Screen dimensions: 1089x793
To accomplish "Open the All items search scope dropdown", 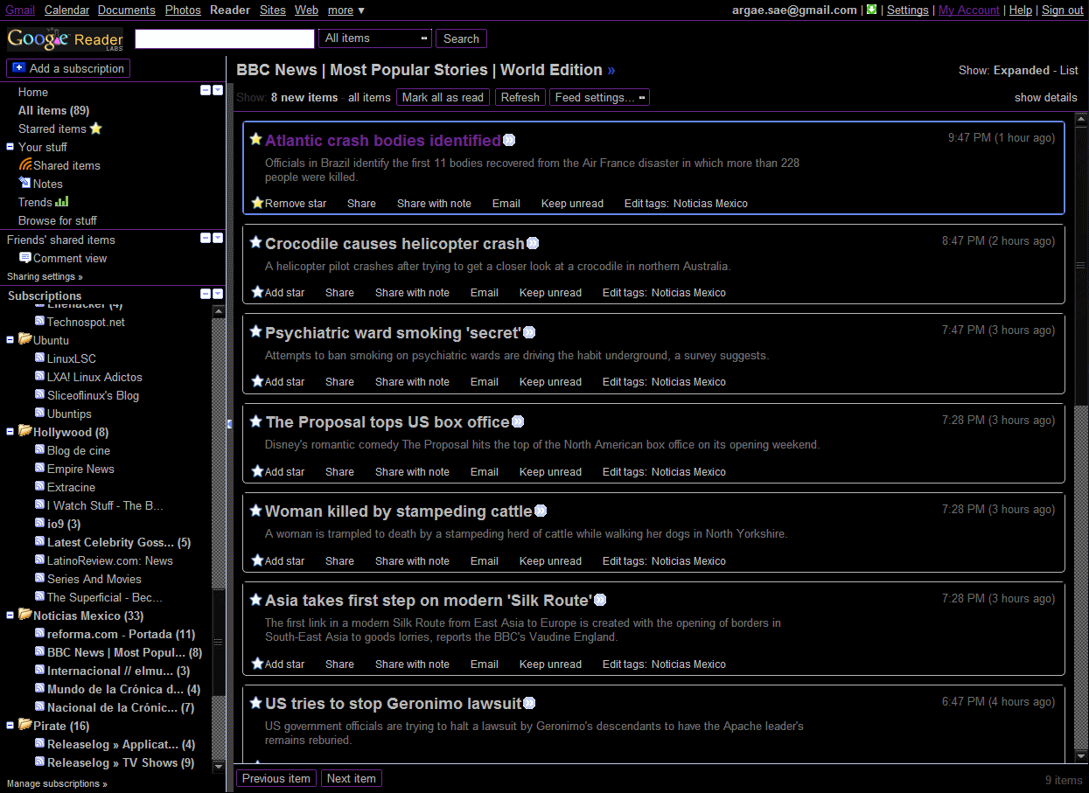I will tap(376, 38).
